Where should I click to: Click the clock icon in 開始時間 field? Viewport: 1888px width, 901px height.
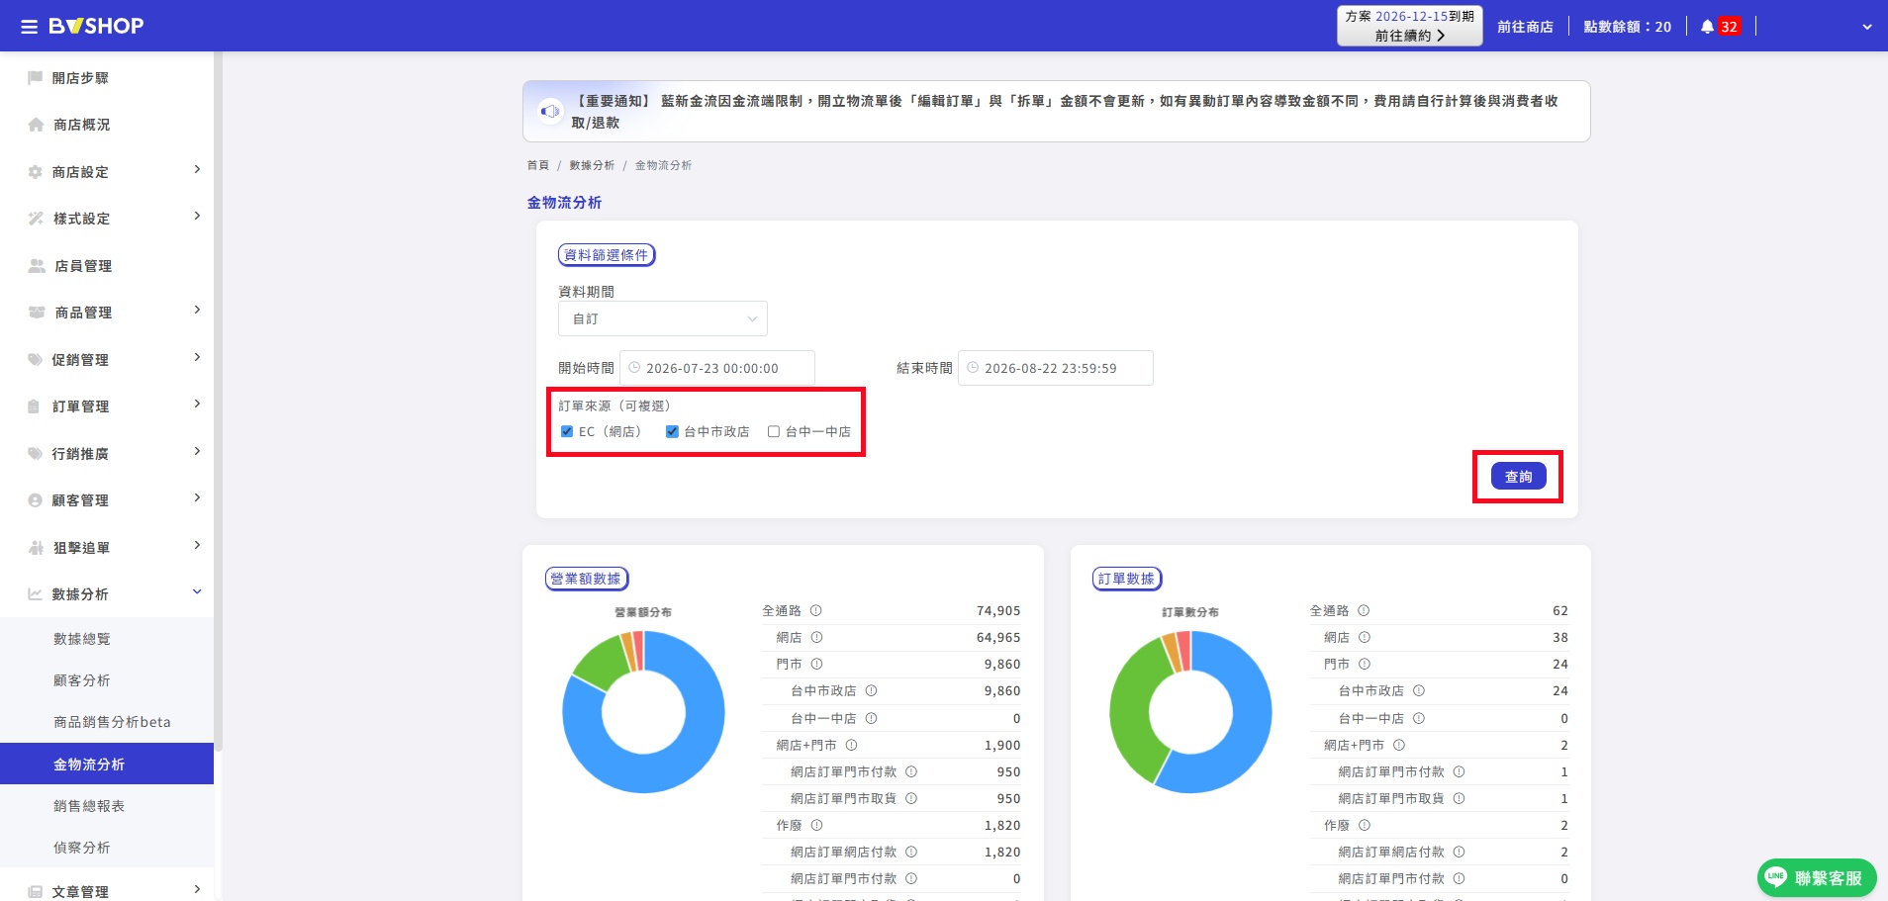tap(634, 368)
